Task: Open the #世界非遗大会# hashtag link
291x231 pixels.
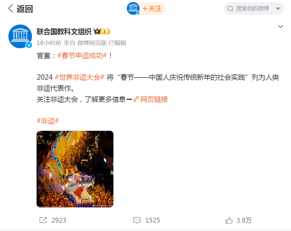Action: [x=80, y=77]
